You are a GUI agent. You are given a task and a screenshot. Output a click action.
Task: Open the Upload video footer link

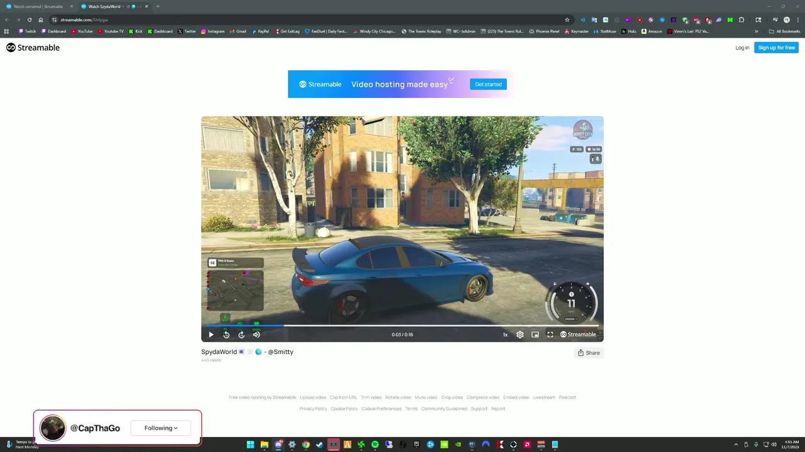(313, 397)
